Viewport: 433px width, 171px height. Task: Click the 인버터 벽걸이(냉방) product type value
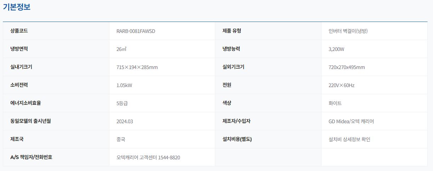point(348,31)
